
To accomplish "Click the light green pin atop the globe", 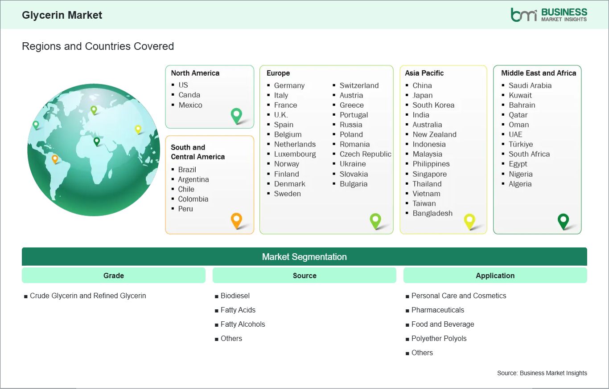I will (x=94, y=109).
